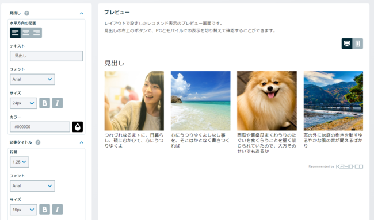Select right horizontal alignment for heading

[37, 33]
